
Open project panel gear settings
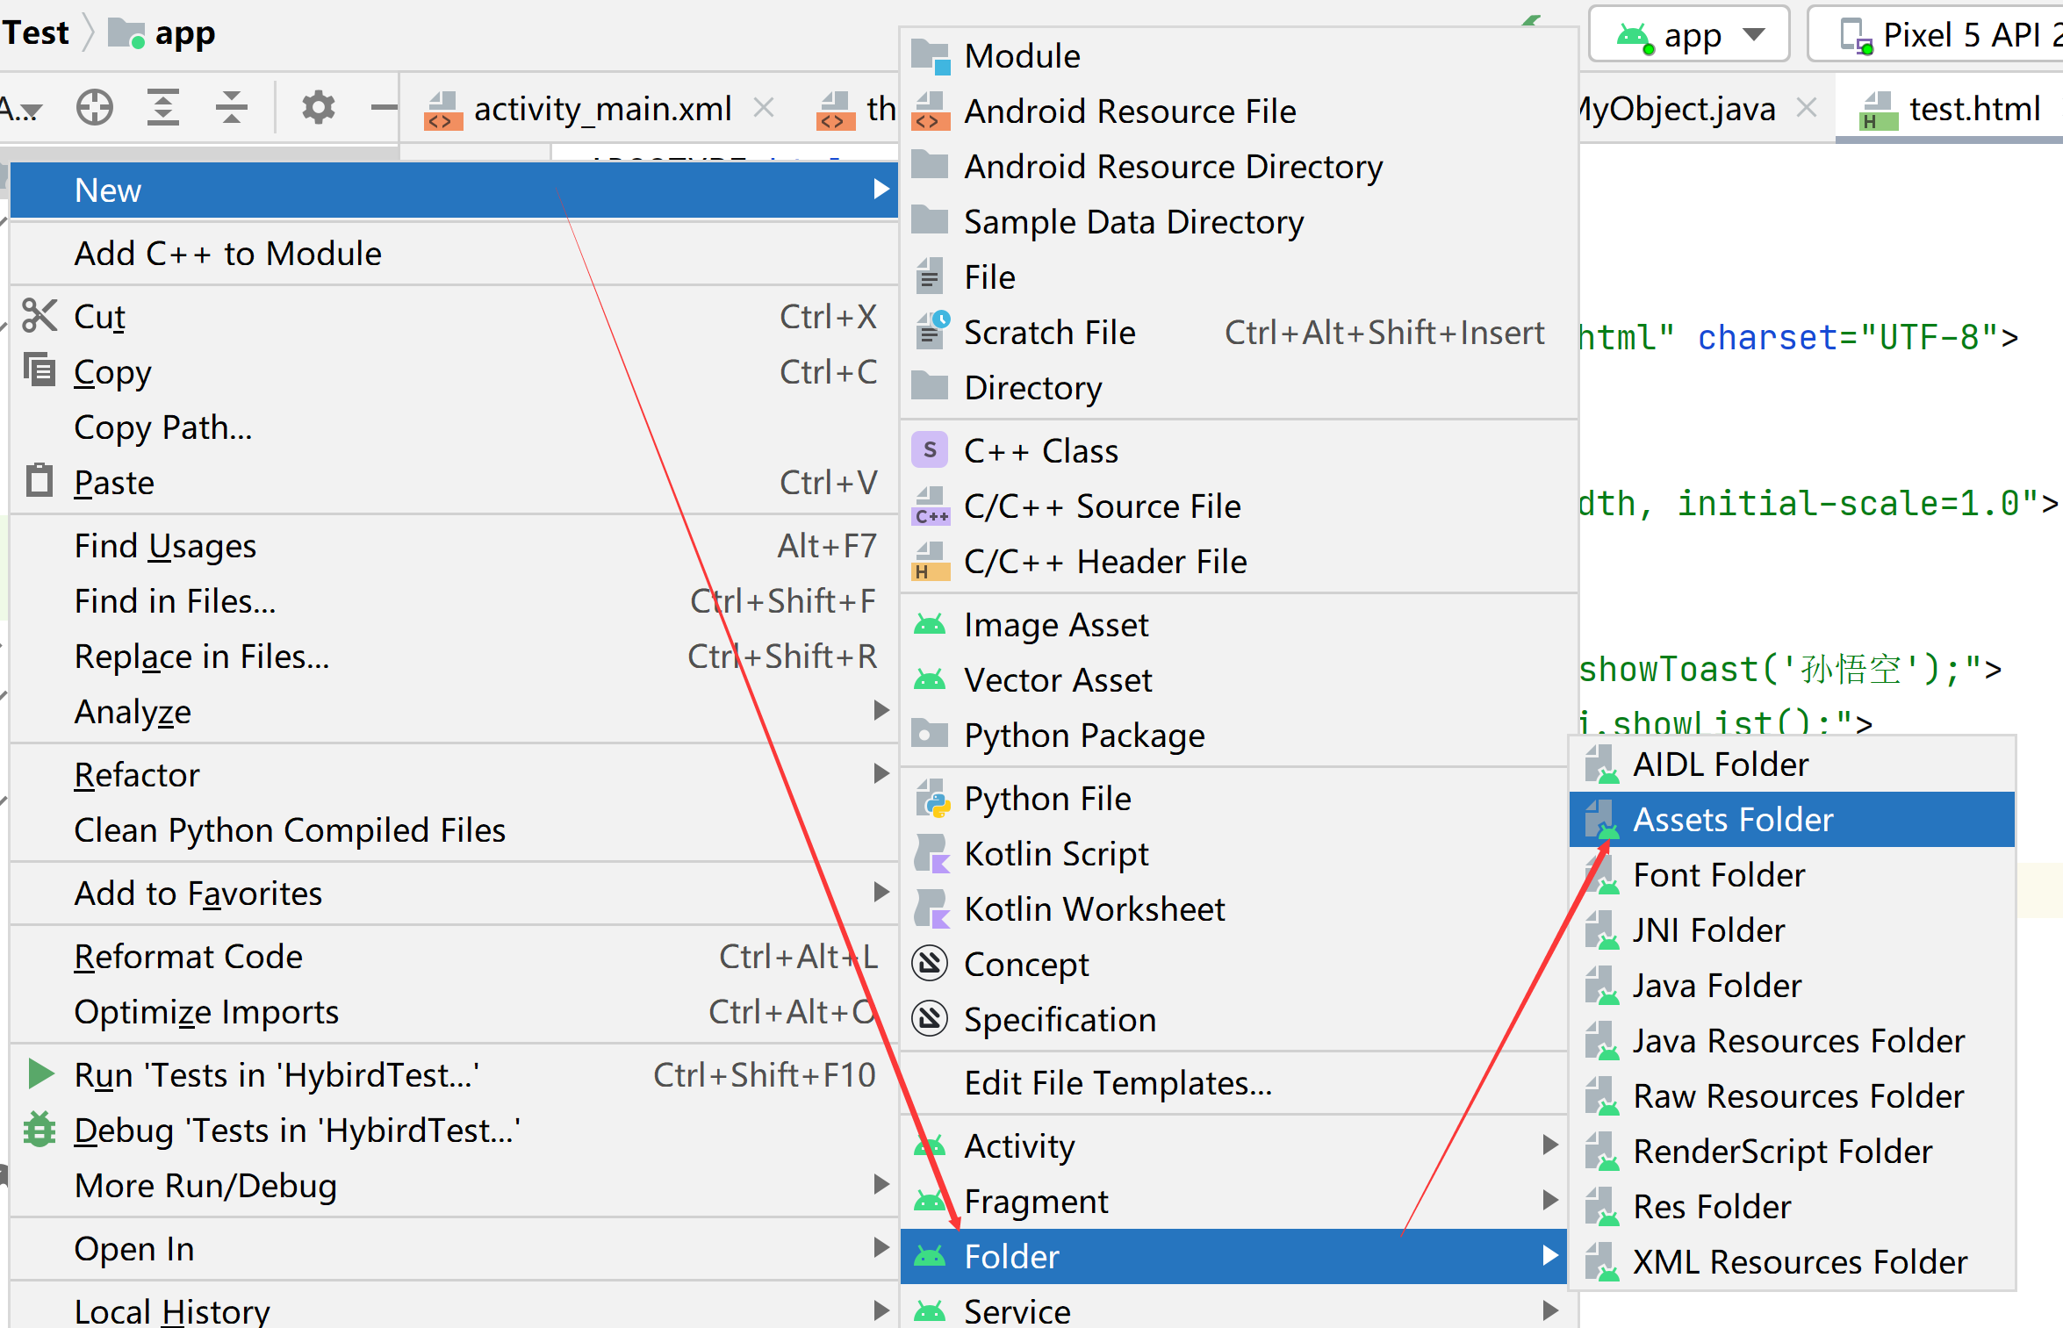point(318,109)
